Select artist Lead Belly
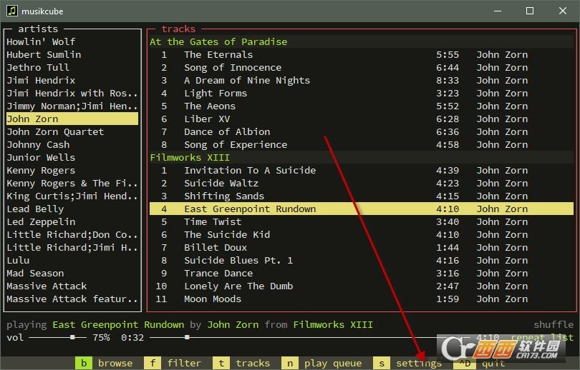 pos(72,209)
